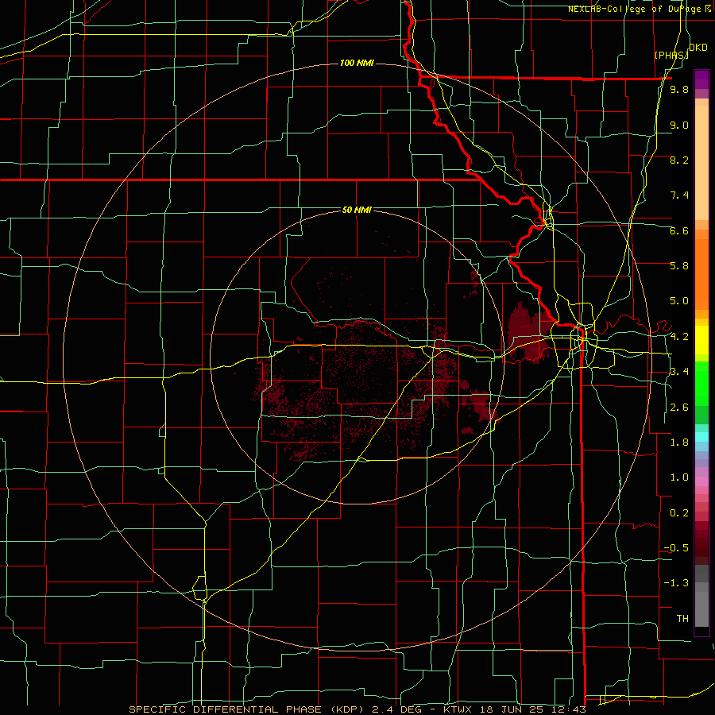Click the 8.2 scale value
The image size is (715, 715).
coord(679,160)
